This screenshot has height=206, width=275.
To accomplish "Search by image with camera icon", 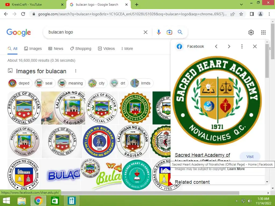I will [x=169, y=32].
